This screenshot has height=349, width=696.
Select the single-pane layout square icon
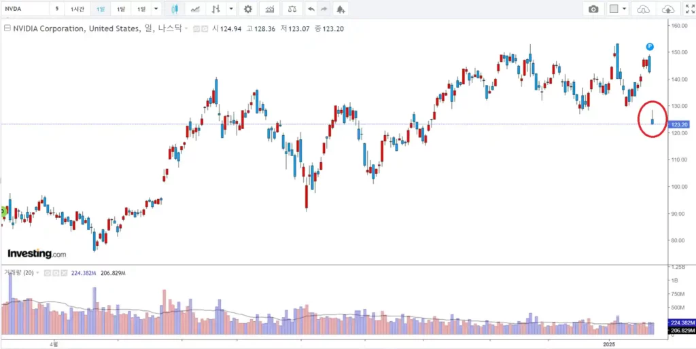click(x=614, y=9)
